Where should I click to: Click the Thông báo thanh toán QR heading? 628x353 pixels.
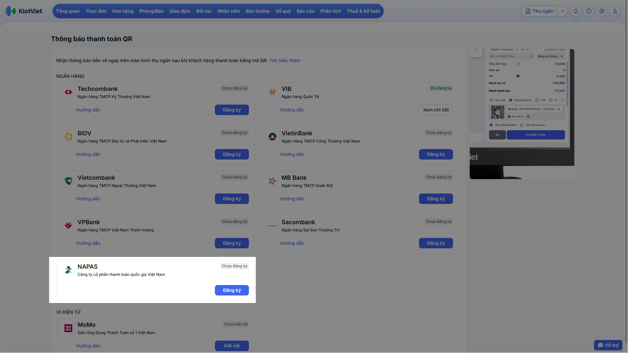click(92, 39)
